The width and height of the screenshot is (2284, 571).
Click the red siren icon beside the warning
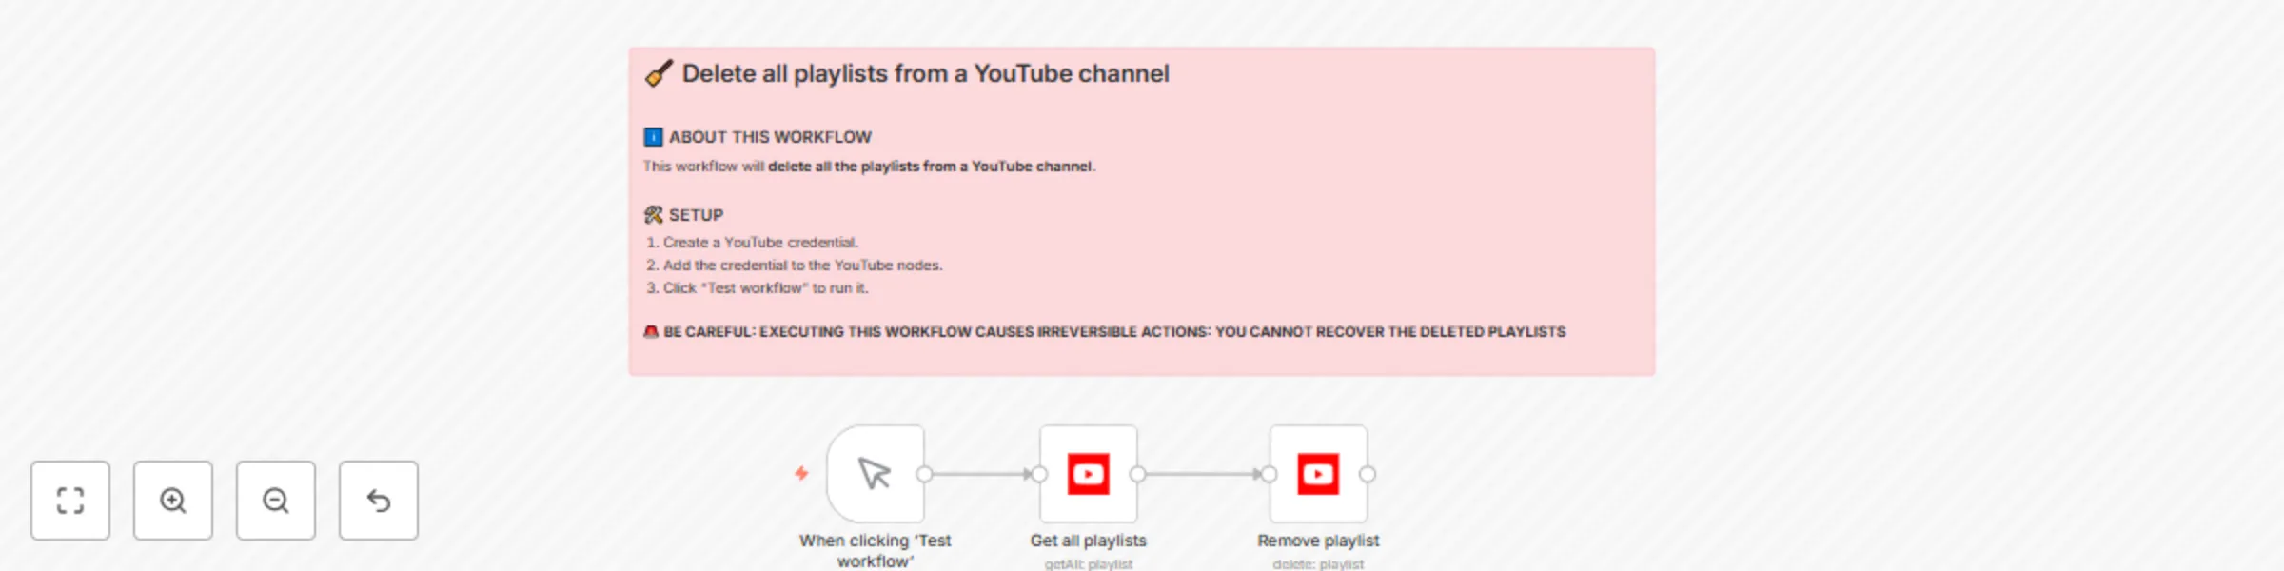click(651, 332)
